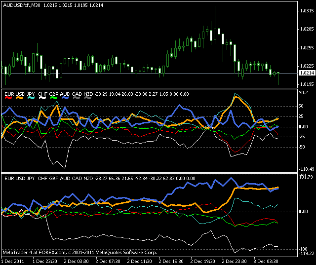Pick the green GBP line color swatch
This screenshot has width=316, height=265.
click(x=54, y=98)
